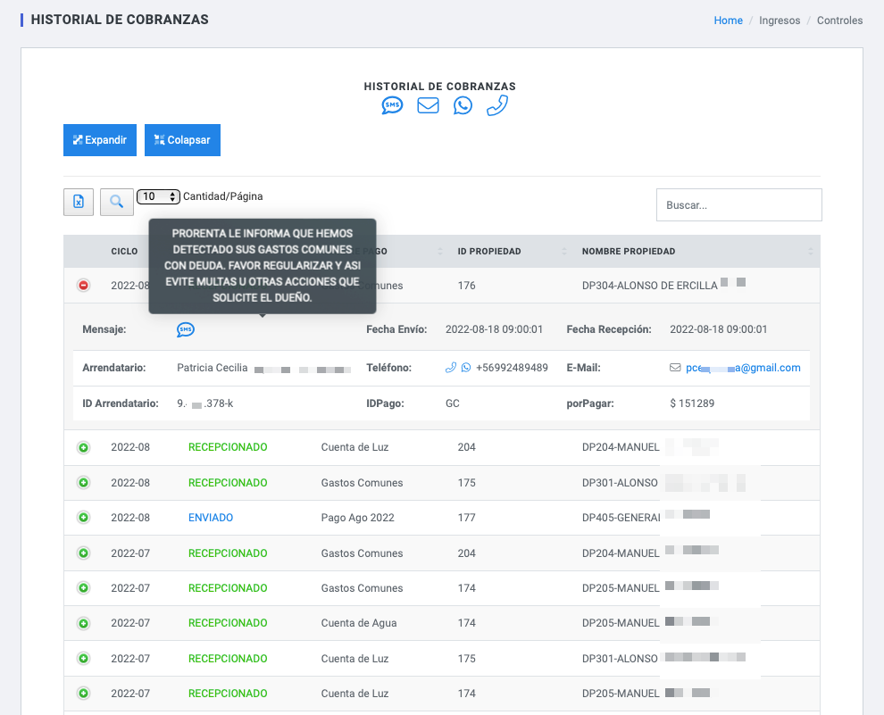Click the ENVIADO status text
Viewport: 884px width, 715px height.
point(211,518)
